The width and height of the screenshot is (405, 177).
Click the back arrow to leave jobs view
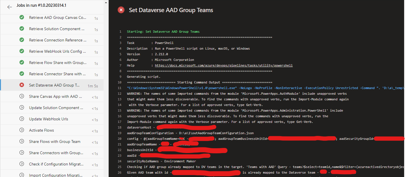click(10, 7)
